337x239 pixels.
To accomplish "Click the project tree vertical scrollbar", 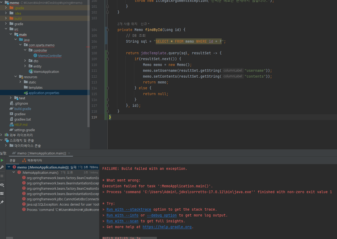I will [89, 64].
